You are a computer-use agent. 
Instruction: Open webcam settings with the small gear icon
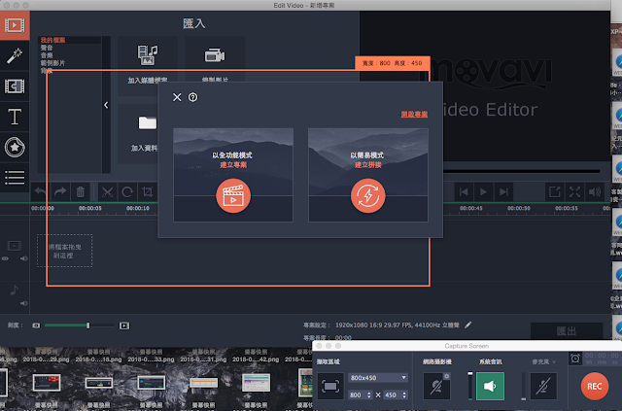coord(447,376)
